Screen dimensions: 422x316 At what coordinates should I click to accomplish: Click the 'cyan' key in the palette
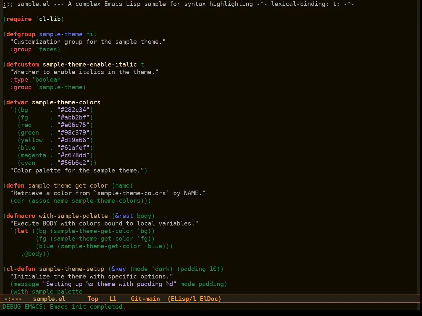(x=28, y=163)
